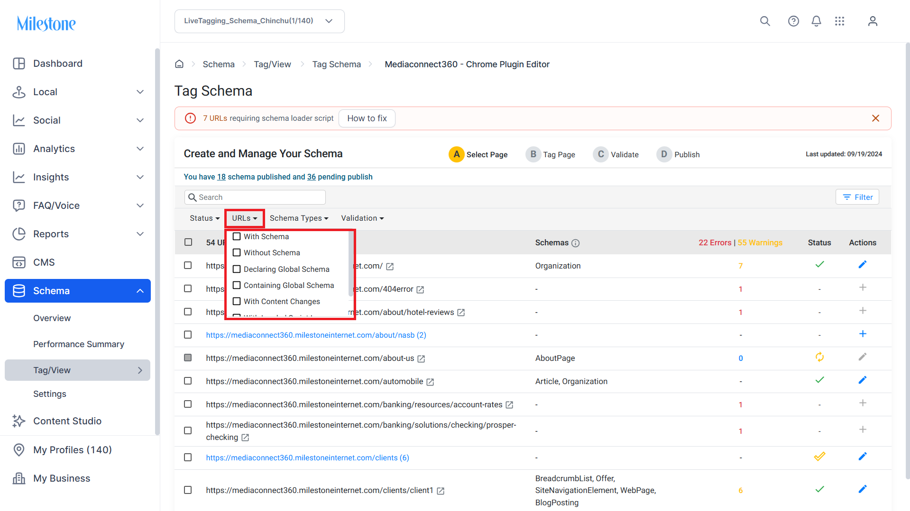Select the automobile row checkbox
The width and height of the screenshot is (910, 511).
click(188, 381)
